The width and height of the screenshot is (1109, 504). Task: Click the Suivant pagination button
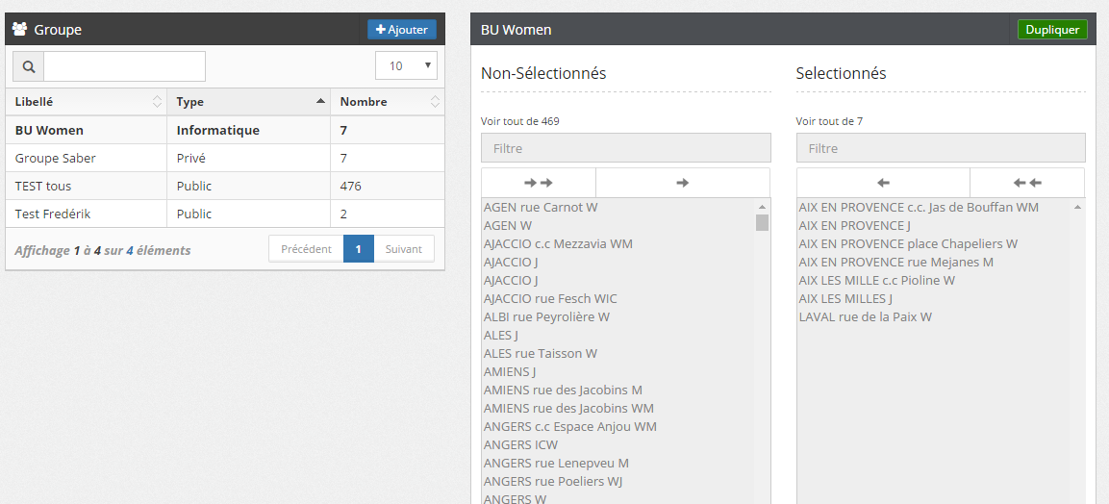click(x=403, y=249)
